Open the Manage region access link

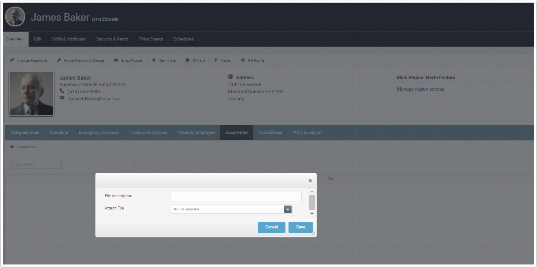[x=420, y=89]
